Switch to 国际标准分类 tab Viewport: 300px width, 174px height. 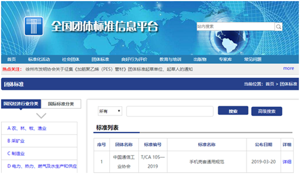click(61, 104)
